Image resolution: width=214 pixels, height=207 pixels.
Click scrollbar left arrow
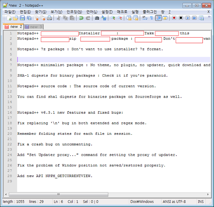click(6, 194)
